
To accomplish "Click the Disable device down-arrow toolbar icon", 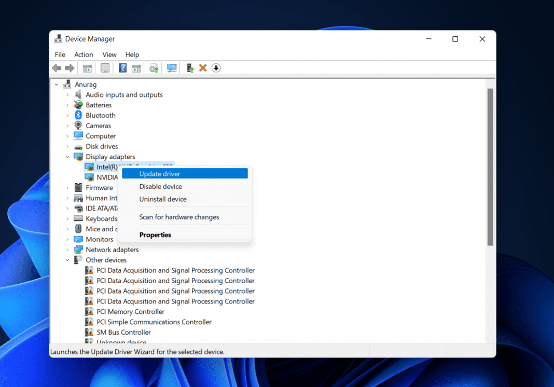I will (216, 67).
